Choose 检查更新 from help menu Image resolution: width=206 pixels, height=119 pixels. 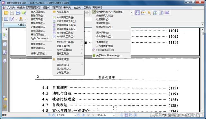(103, 19)
